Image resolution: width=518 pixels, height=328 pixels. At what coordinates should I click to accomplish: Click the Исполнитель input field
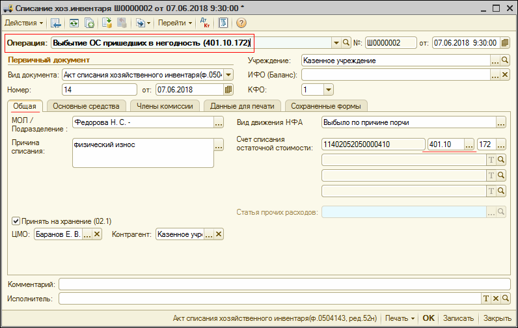pos(270,299)
